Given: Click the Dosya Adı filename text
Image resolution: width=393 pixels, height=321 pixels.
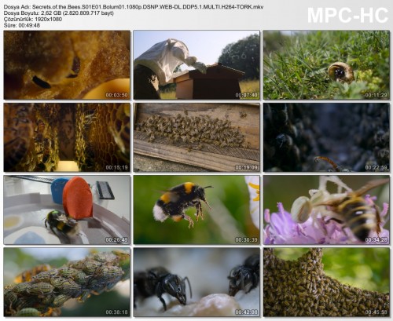Looking at the screenshot, I should (x=134, y=7).
